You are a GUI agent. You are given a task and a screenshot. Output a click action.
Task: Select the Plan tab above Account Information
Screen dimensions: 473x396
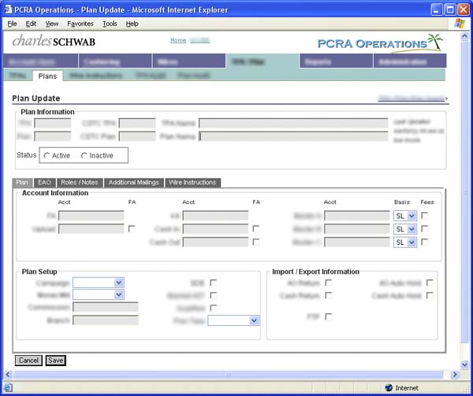[x=22, y=183]
